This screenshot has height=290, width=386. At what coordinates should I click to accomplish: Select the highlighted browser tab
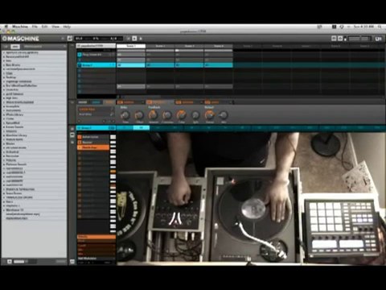[x=15, y=47]
